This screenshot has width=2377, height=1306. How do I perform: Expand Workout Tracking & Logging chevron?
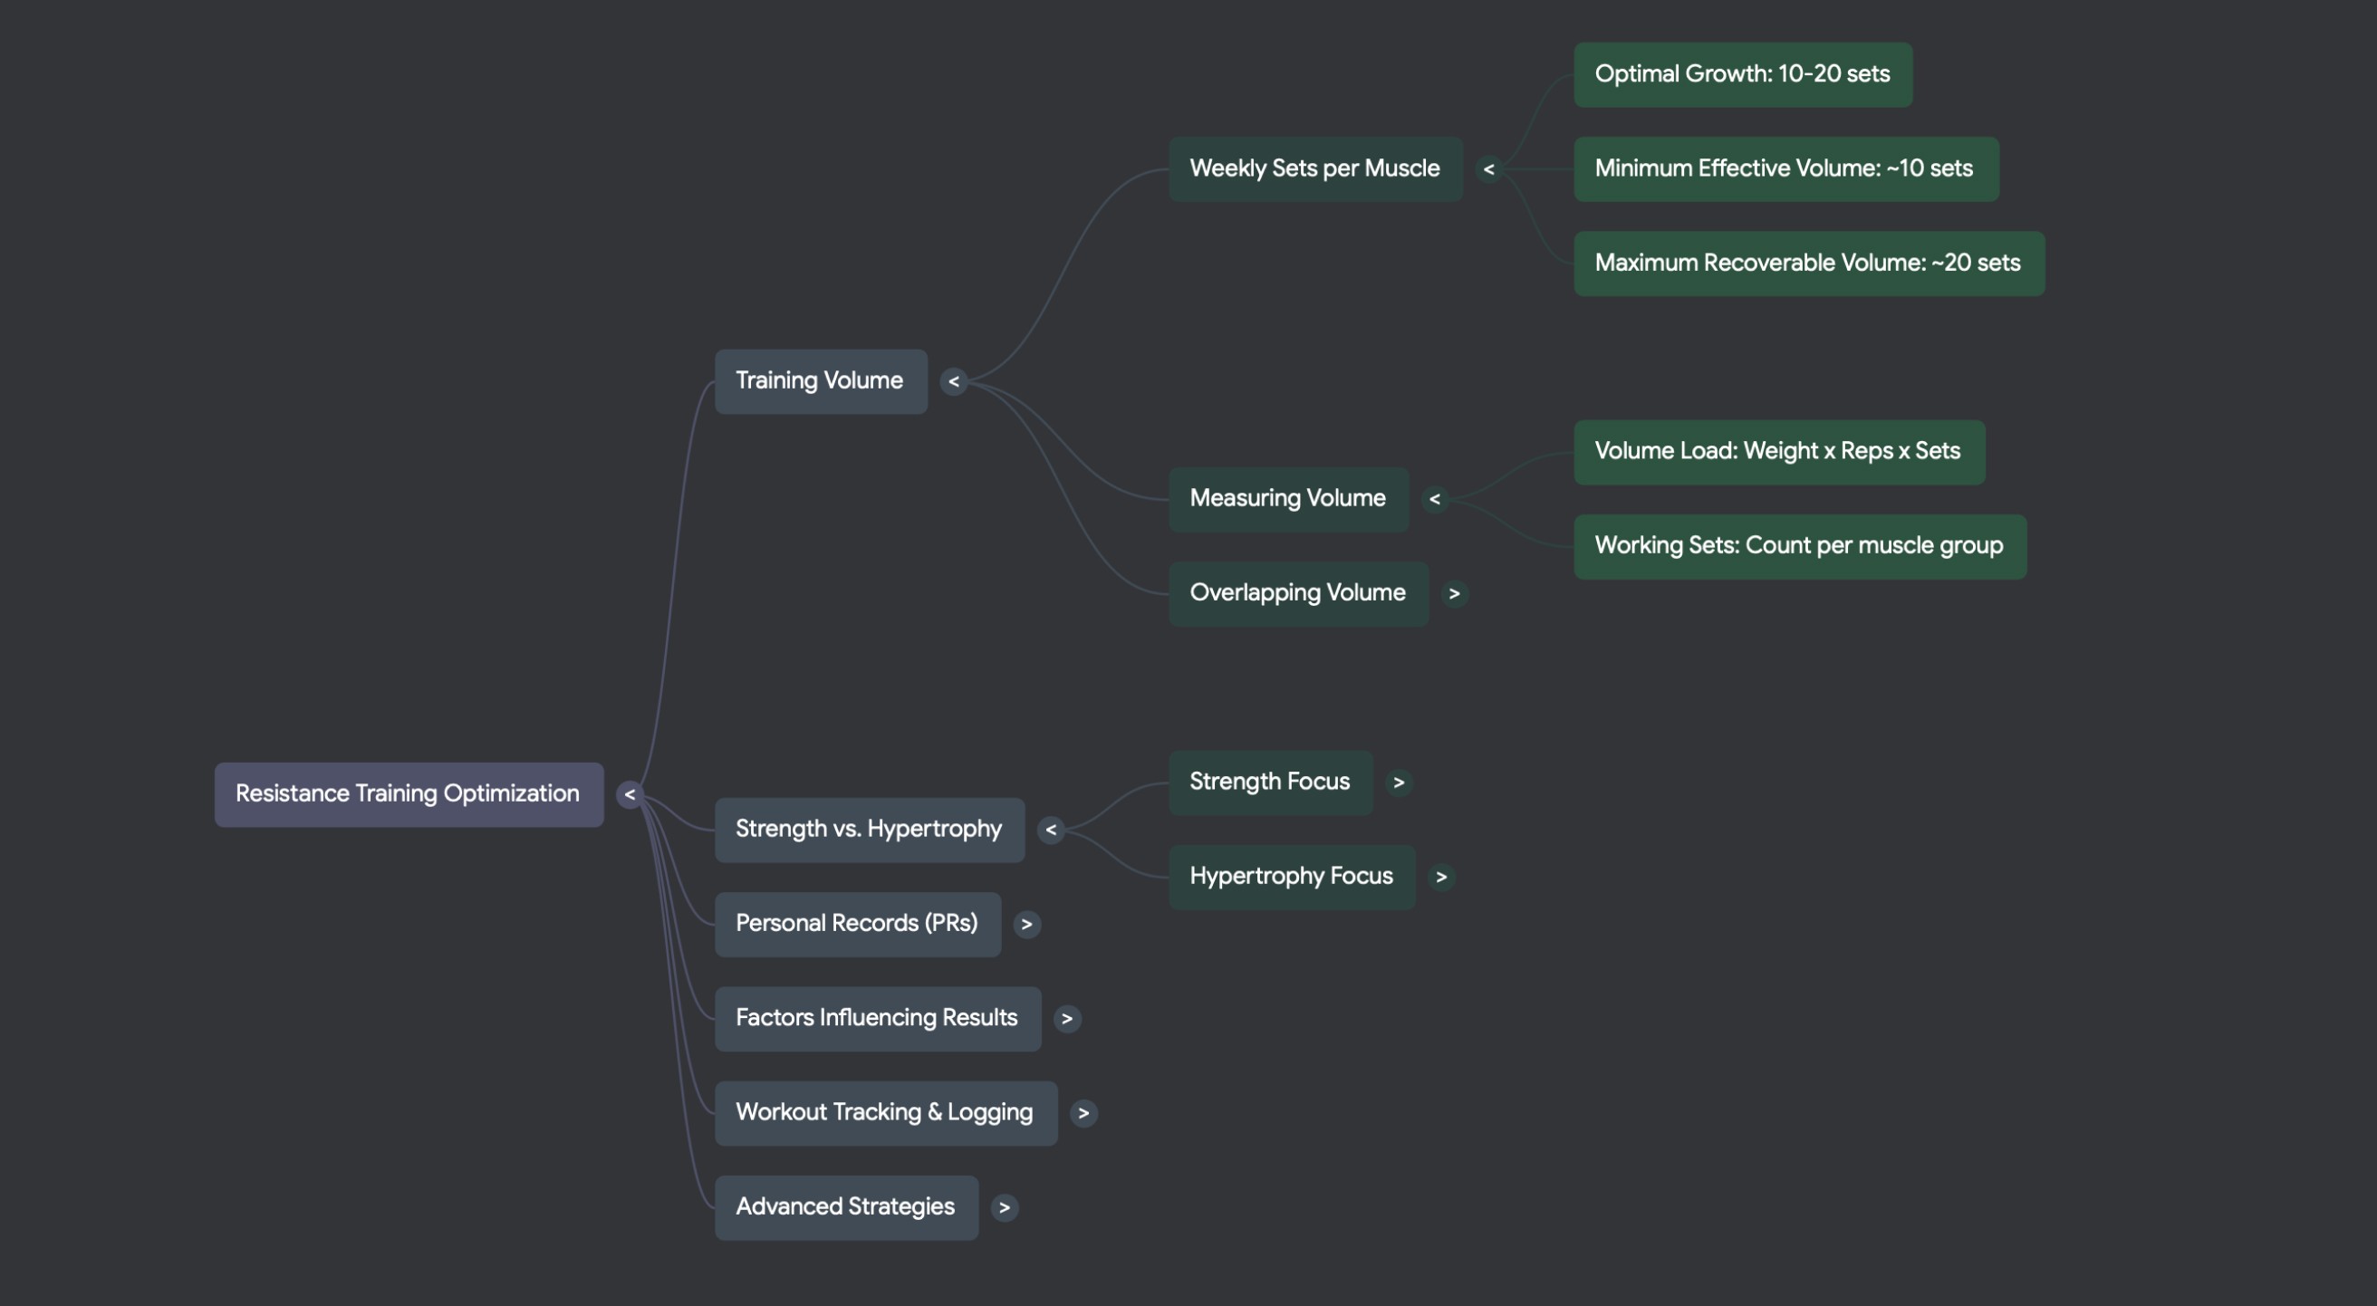[1083, 1112]
